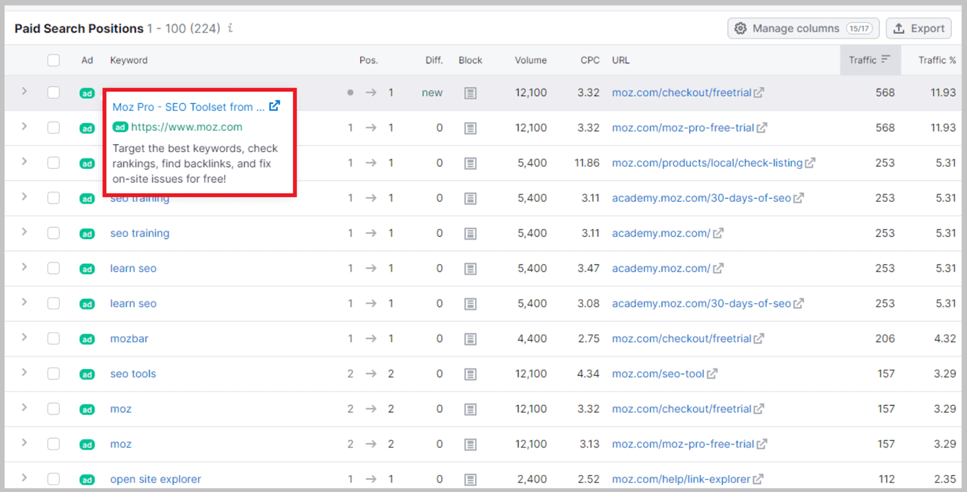Open moz.com/seo-tool URL link

coord(658,374)
